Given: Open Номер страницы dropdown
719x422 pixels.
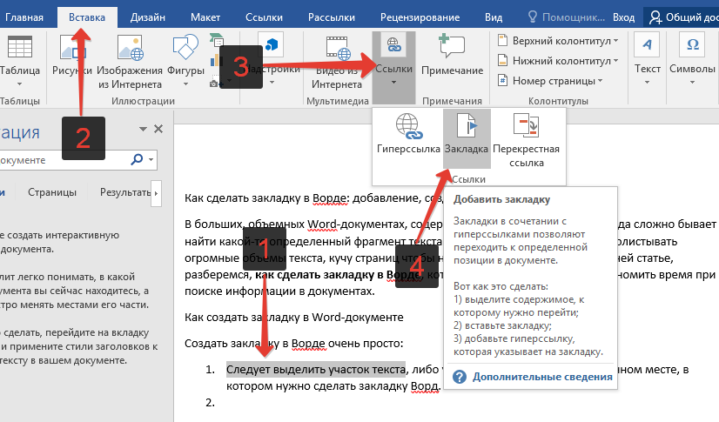Looking at the screenshot, I should click(550, 80).
